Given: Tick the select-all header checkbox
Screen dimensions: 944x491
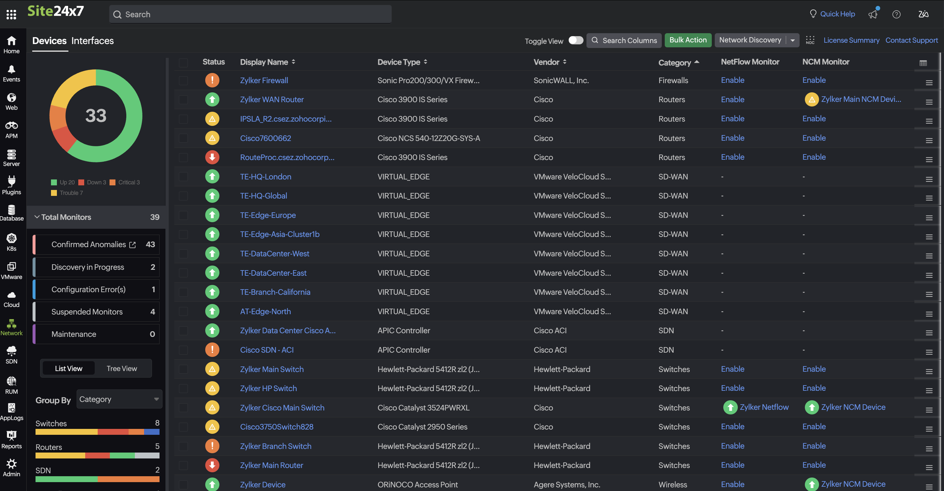Looking at the screenshot, I should (x=183, y=63).
